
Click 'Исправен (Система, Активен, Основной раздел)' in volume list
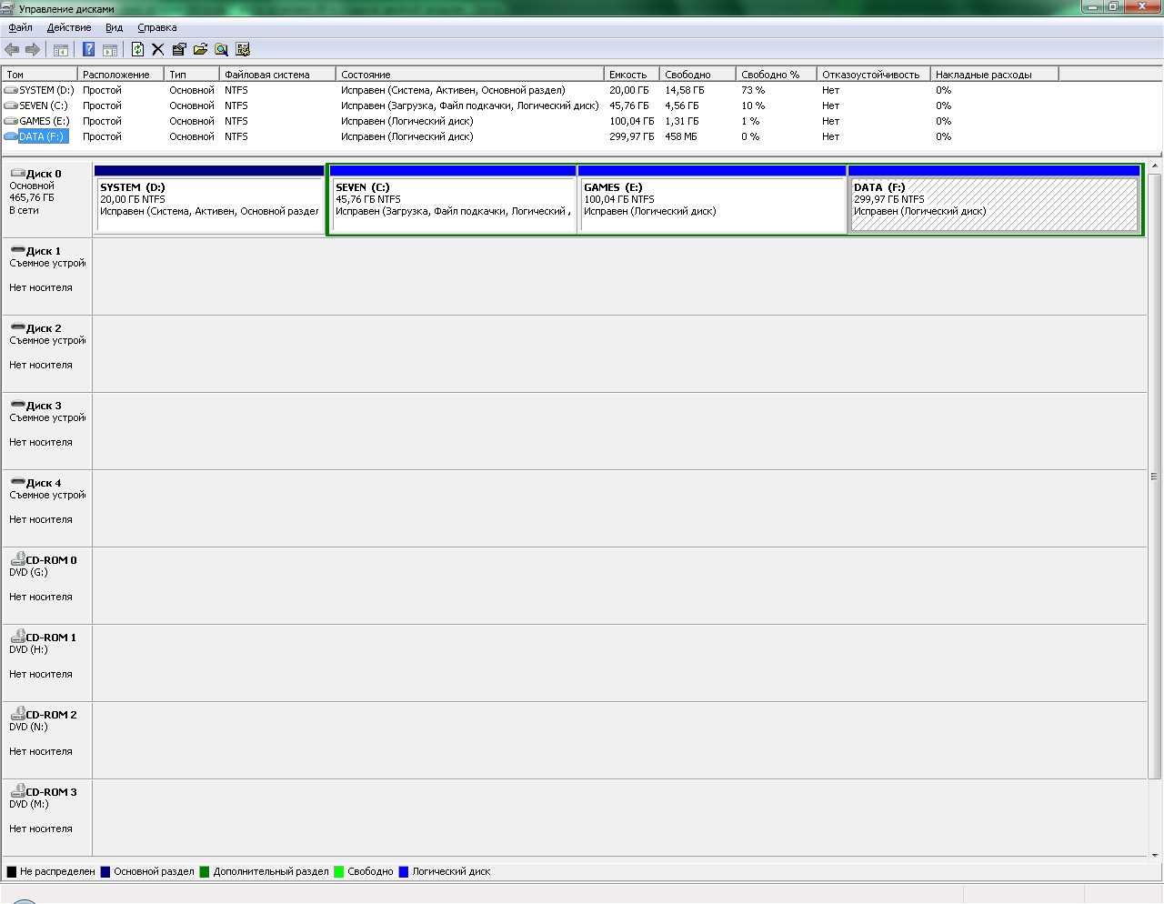(453, 90)
